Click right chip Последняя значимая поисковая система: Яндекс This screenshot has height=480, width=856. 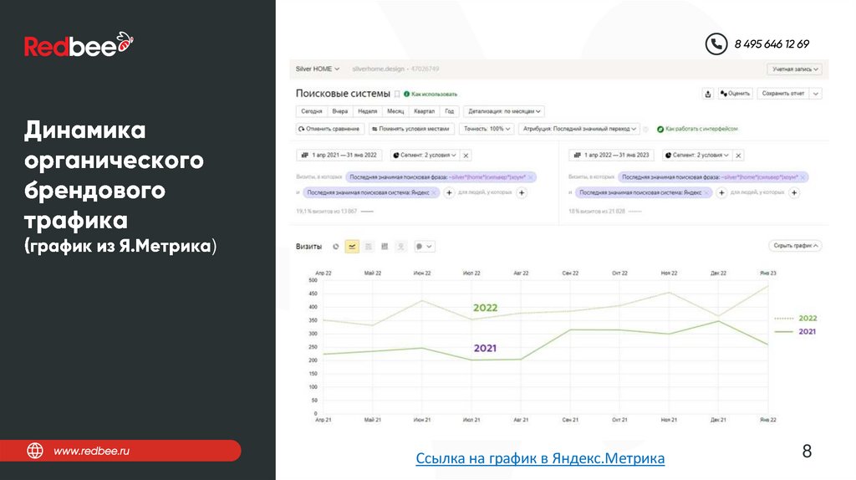(x=643, y=193)
